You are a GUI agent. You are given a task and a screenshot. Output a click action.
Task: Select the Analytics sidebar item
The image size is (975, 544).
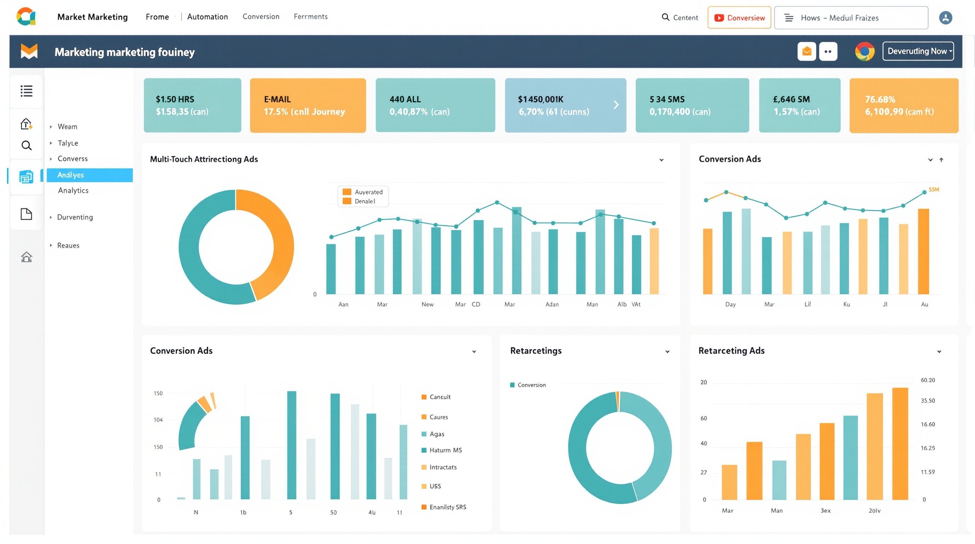tap(73, 190)
